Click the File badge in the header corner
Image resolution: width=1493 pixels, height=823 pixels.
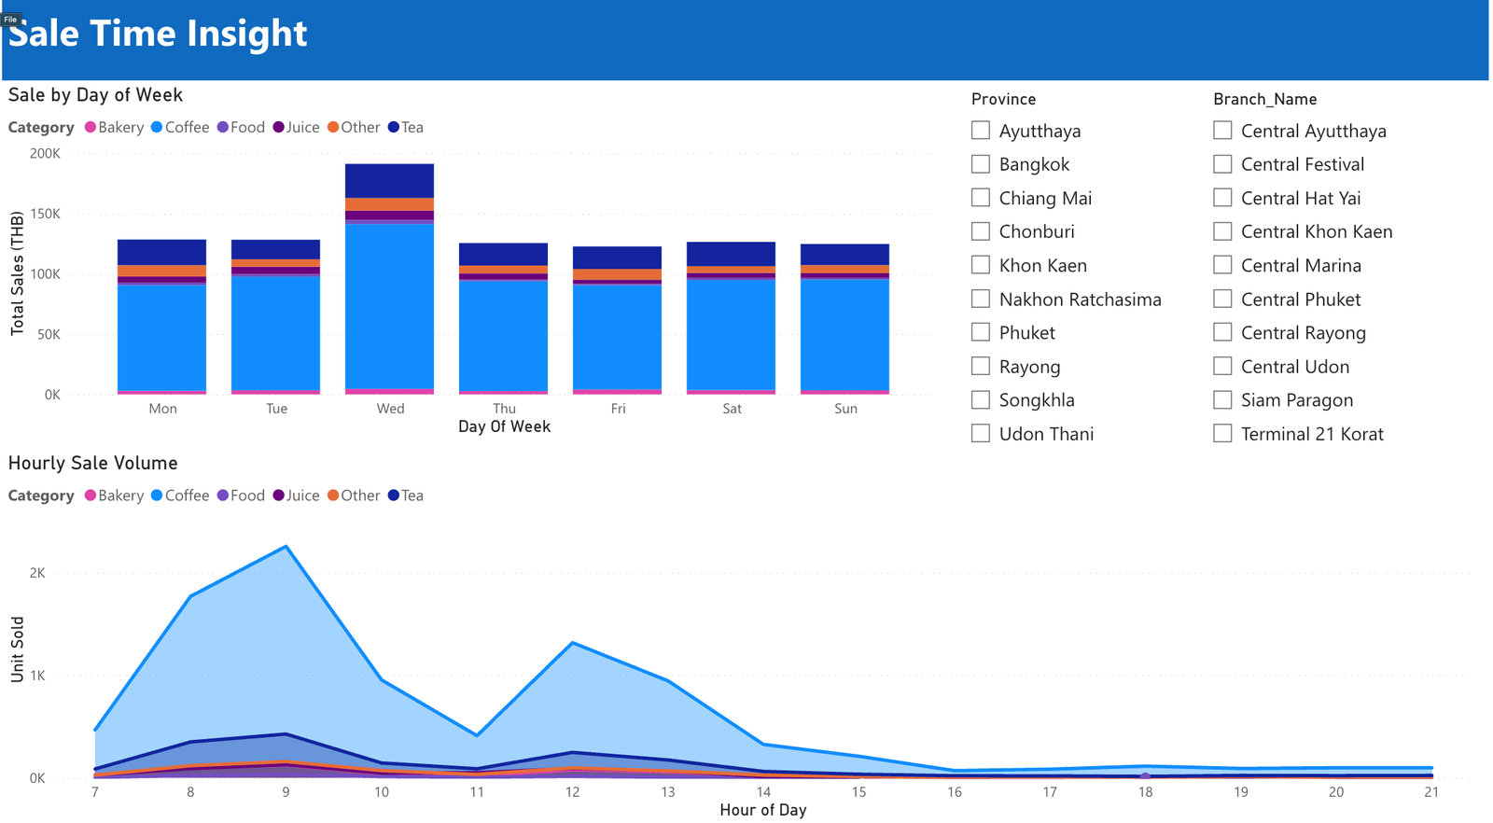(x=10, y=19)
